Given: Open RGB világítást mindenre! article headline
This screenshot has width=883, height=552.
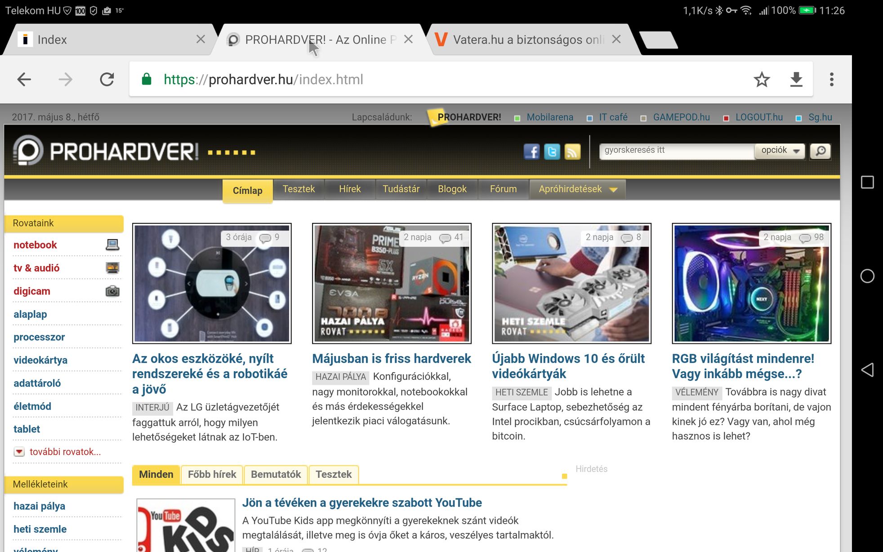Looking at the screenshot, I should [x=743, y=366].
